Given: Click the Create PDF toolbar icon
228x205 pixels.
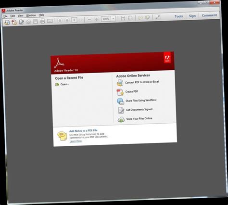Looking at the screenshot, I should [x=14, y=22].
